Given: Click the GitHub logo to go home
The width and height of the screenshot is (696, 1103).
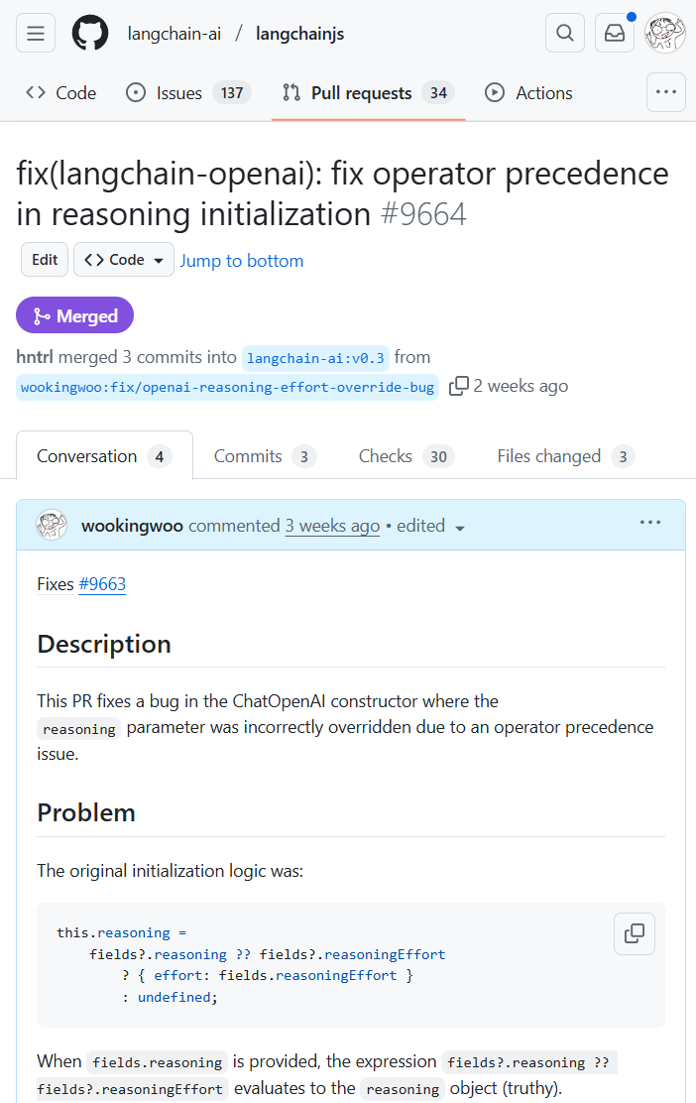Looking at the screenshot, I should click(89, 32).
